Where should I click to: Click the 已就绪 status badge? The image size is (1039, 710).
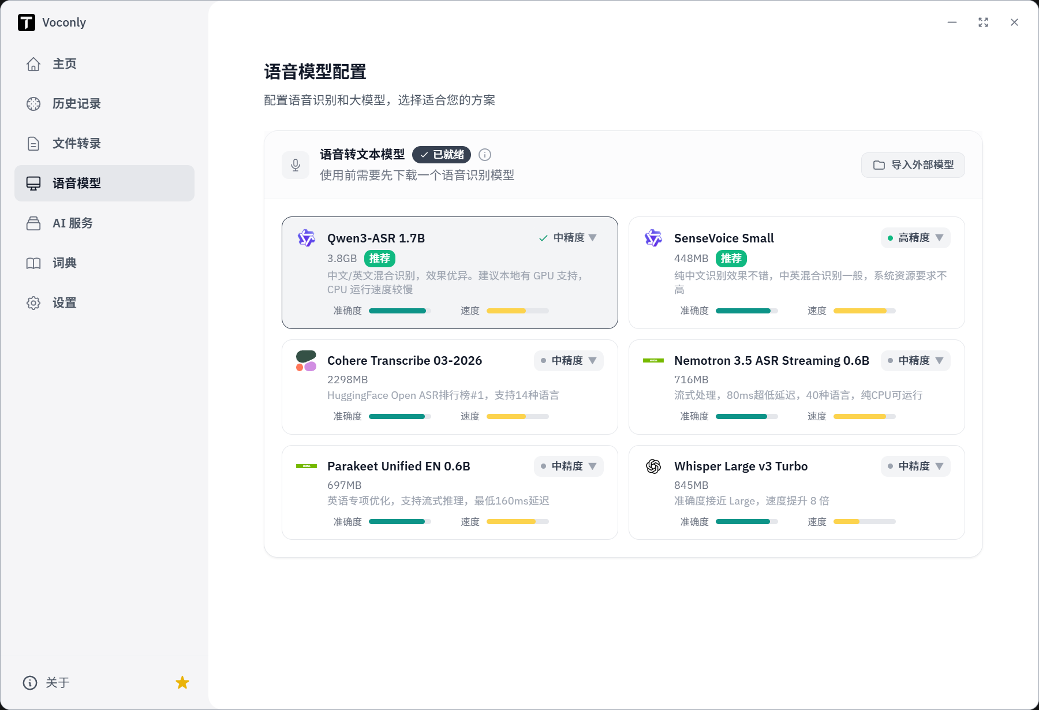[x=442, y=155]
